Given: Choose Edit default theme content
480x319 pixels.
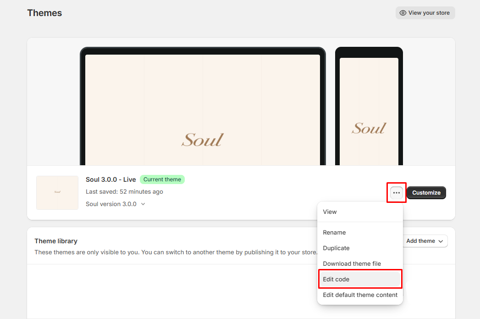Looking at the screenshot, I should (x=360, y=295).
